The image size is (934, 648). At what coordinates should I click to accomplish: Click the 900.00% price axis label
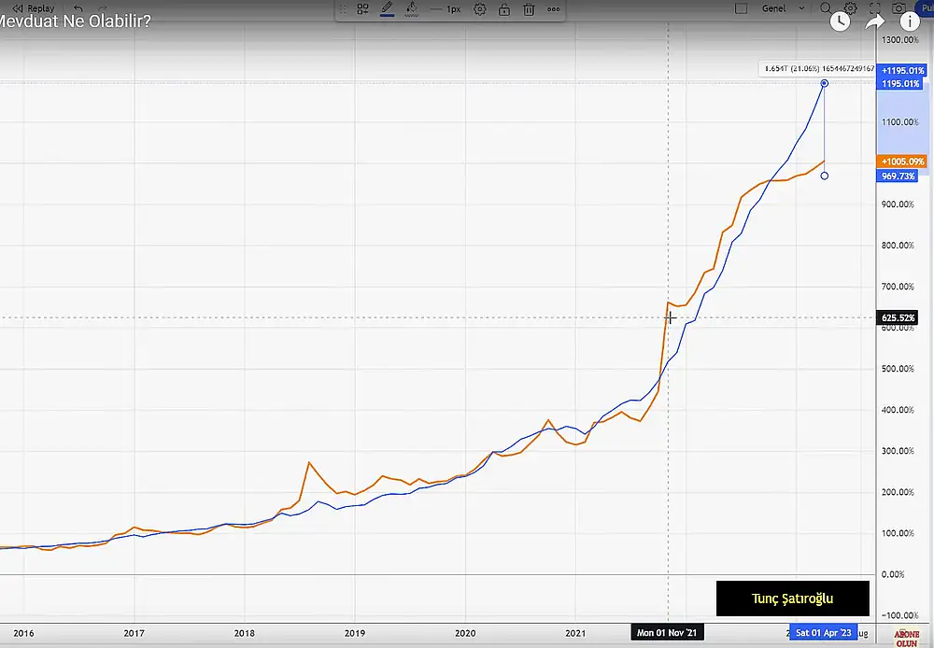click(x=898, y=204)
